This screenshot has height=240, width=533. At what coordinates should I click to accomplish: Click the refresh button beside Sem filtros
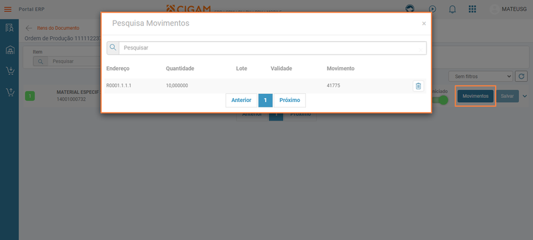tap(521, 77)
